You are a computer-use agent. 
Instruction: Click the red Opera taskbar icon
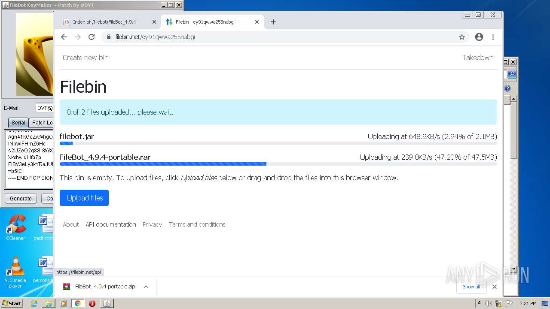click(92, 303)
